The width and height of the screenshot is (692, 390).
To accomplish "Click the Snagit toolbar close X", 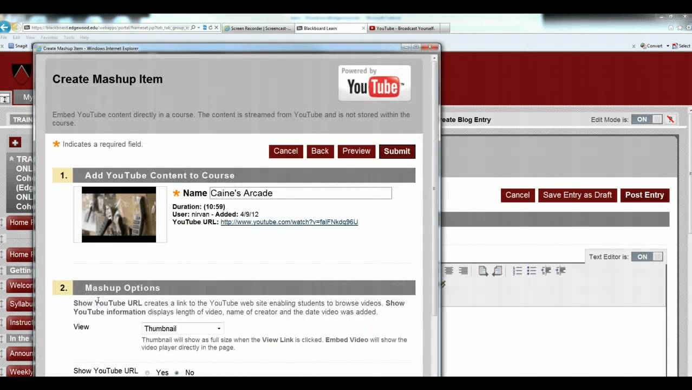I will [x=2, y=46].
